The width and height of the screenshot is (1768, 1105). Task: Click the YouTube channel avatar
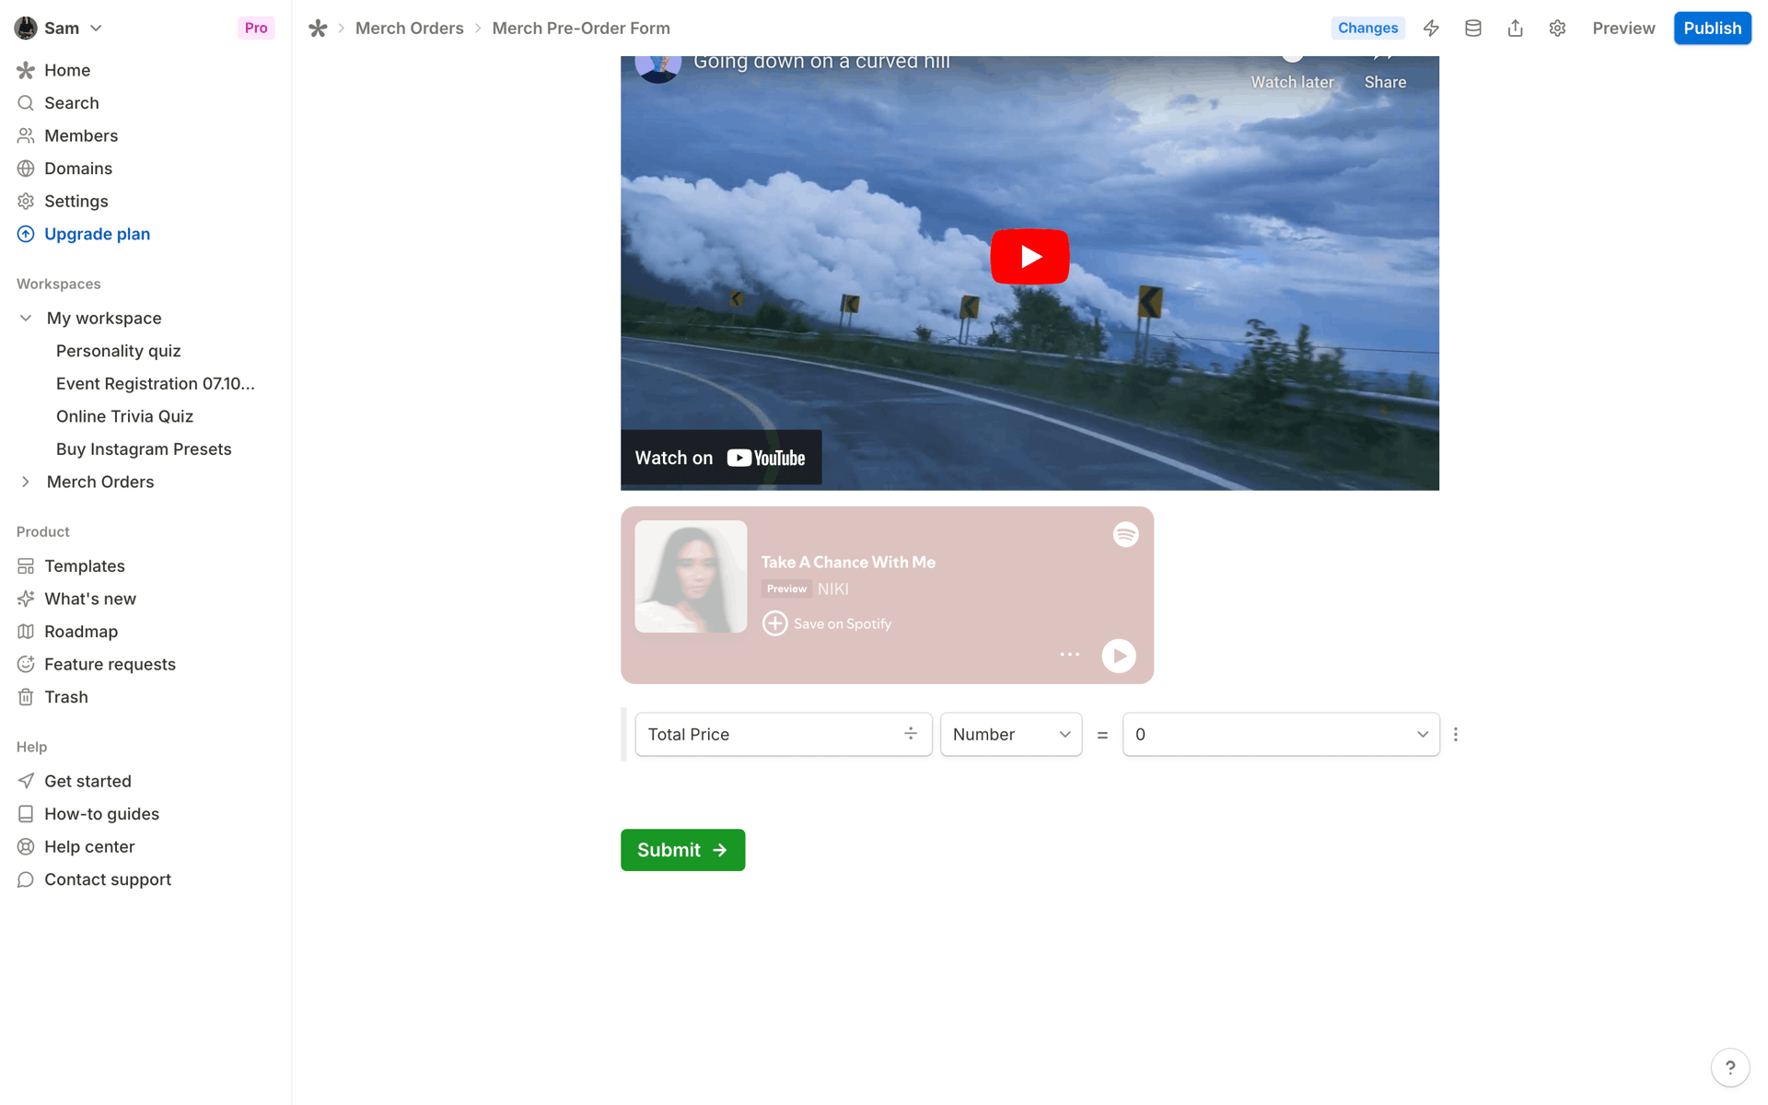(x=658, y=69)
